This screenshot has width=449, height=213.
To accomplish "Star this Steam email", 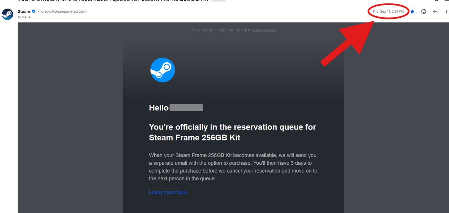I will [412, 12].
